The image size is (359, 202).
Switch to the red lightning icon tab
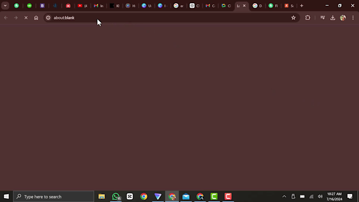(289, 6)
